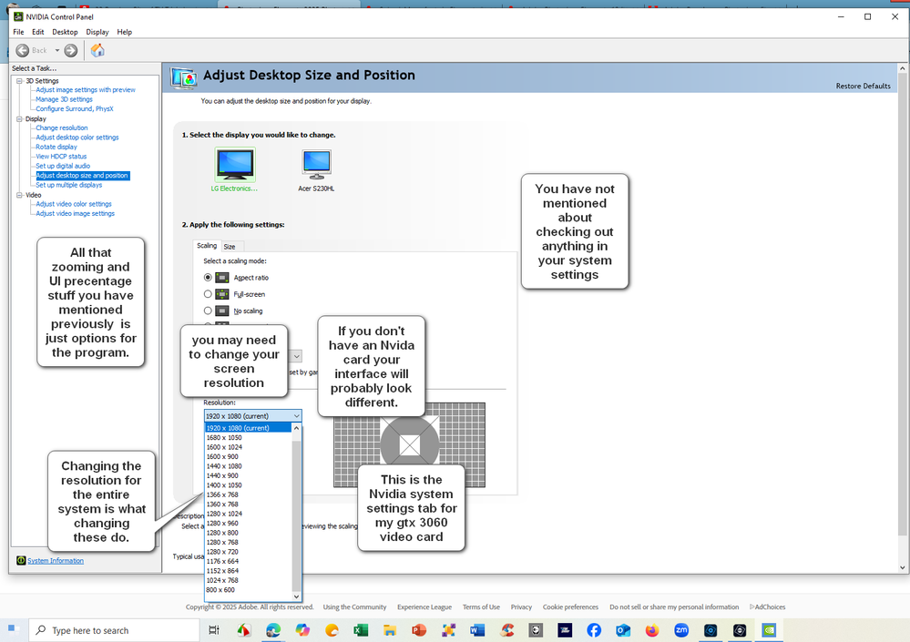Select the Aspect ratio radio button
Screen dimensions: 910x642
pyautogui.click(x=208, y=278)
